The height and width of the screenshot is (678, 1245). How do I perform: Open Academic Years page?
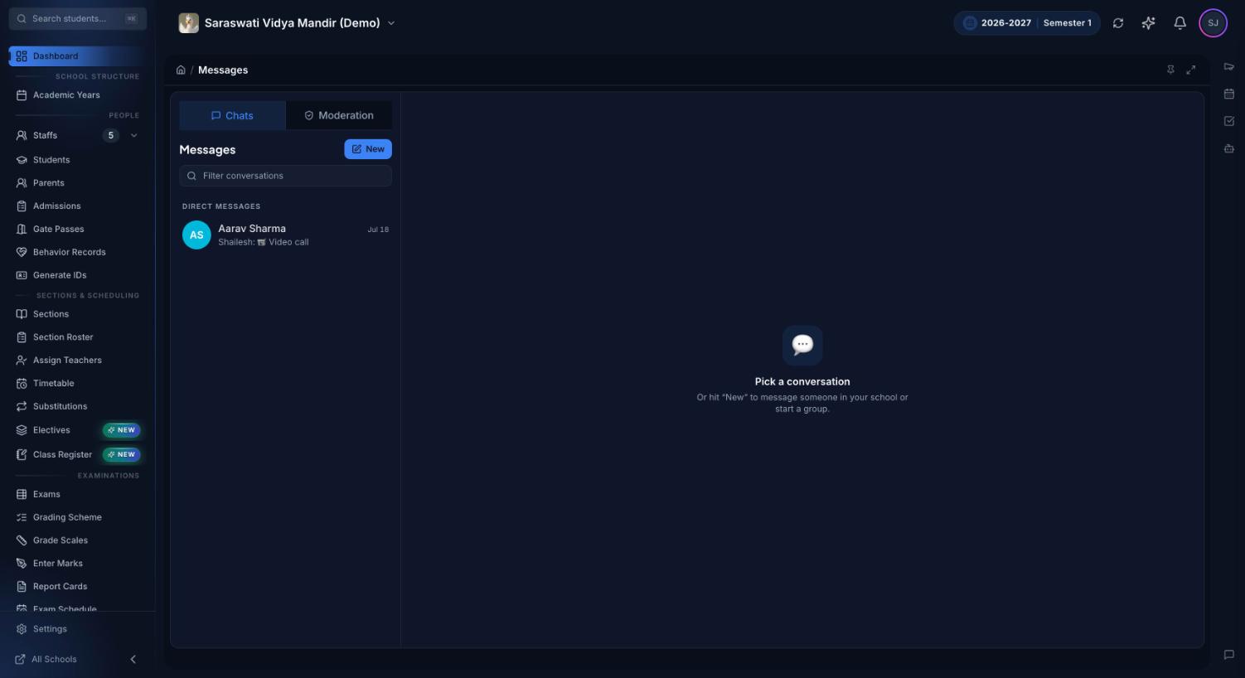click(x=78, y=94)
